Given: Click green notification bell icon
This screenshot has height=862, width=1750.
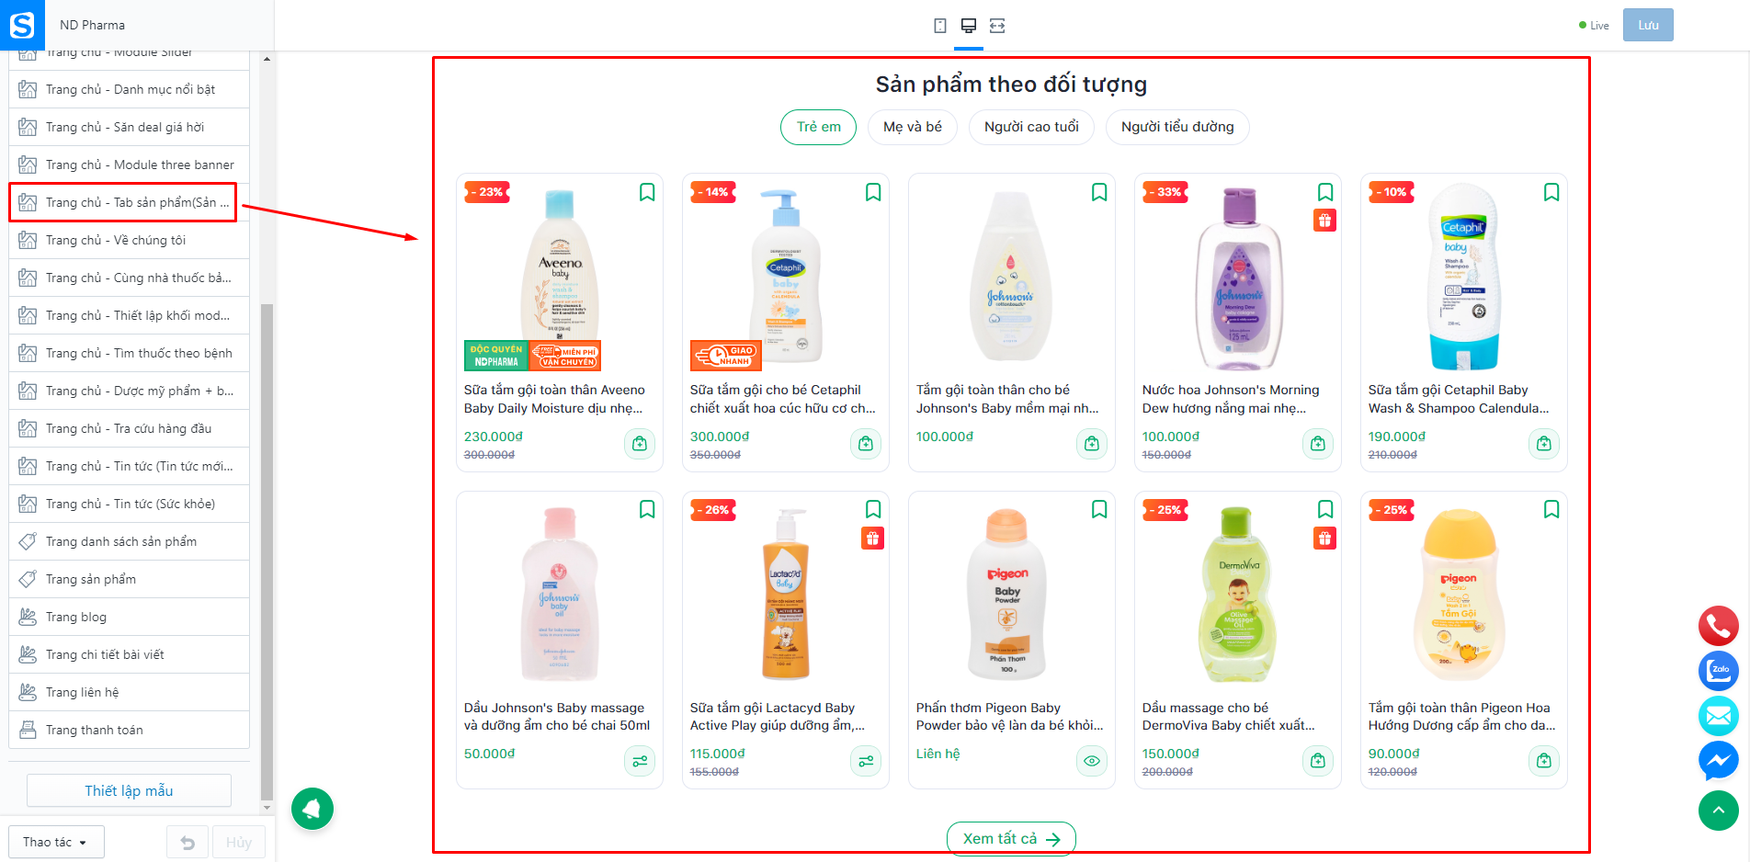Looking at the screenshot, I should pos(312,809).
